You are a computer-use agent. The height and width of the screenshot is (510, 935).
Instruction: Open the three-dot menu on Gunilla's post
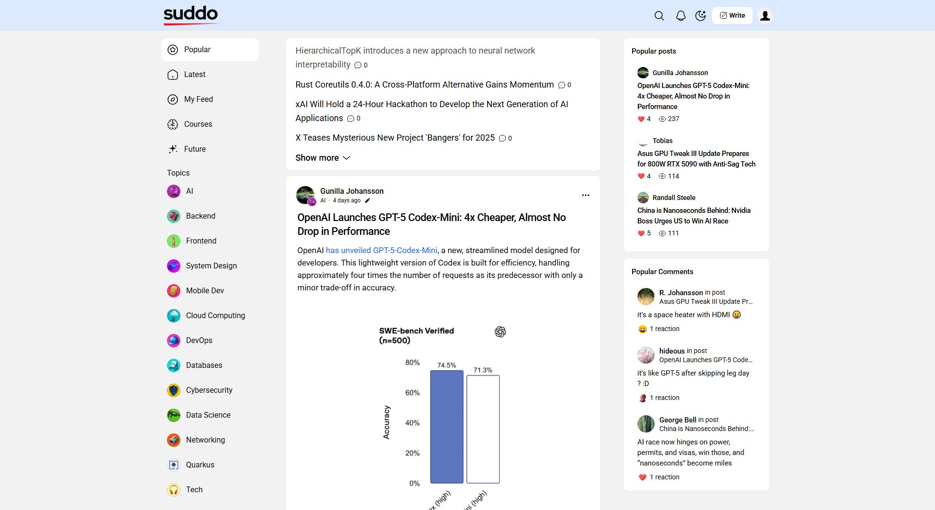[585, 195]
